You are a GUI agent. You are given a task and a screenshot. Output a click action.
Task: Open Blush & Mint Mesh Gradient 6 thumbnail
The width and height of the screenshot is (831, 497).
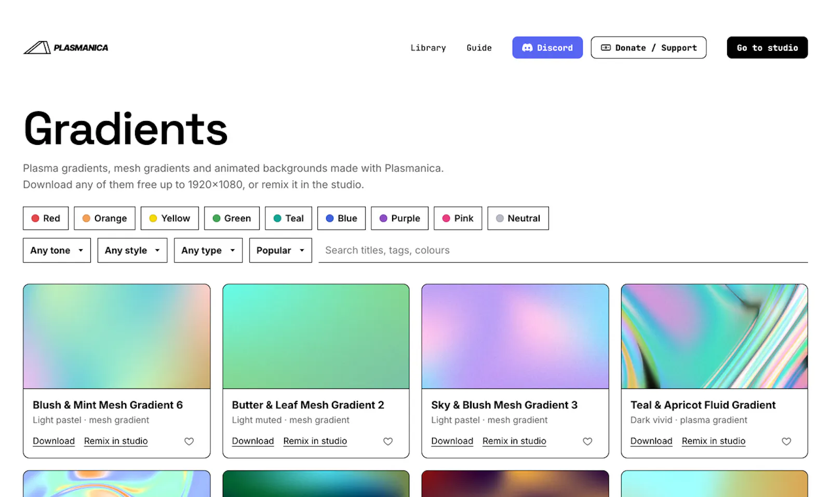(117, 336)
